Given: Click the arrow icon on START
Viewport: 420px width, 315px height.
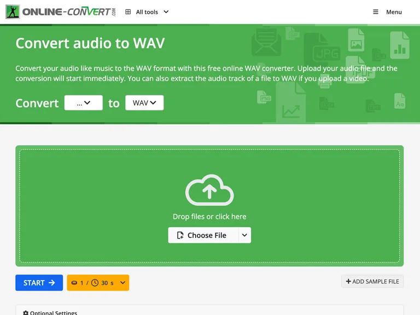Looking at the screenshot, I should point(52,283).
